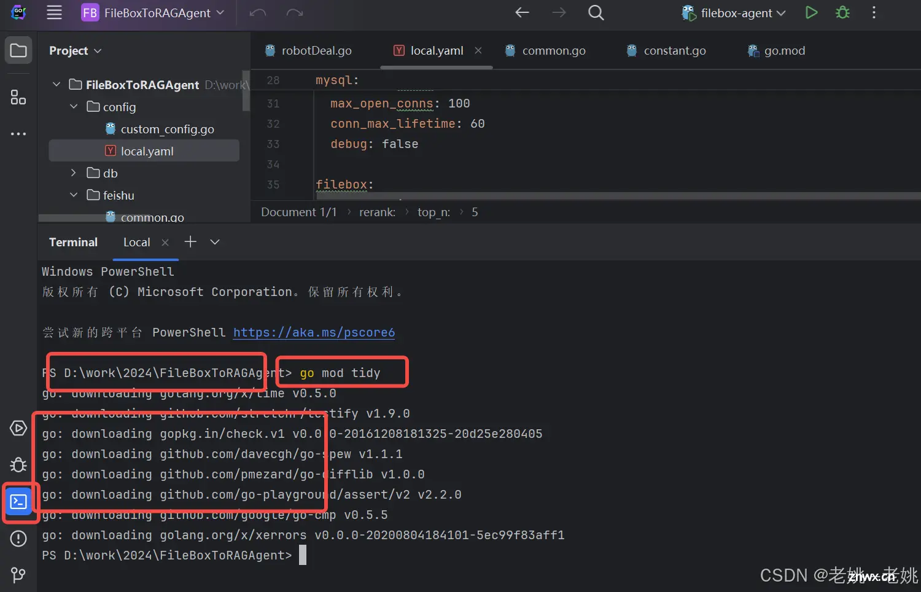The width and height of the screenshot is (921, 592).
Task: Click the Document 1/1 breadcrumb
Action: tap(299, 212)
